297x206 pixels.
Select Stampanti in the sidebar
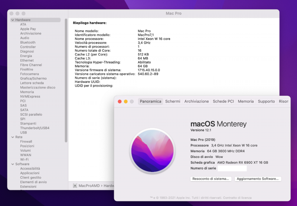click(28, 124)
